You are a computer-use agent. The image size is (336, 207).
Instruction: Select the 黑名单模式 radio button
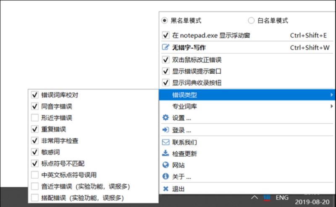164,21
